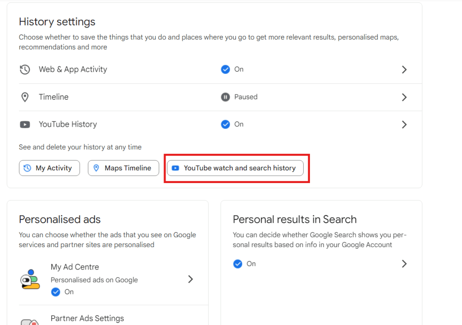The image size is (462, 325).
Task: Click the YouTube History play icon
Action: [25, 124]
